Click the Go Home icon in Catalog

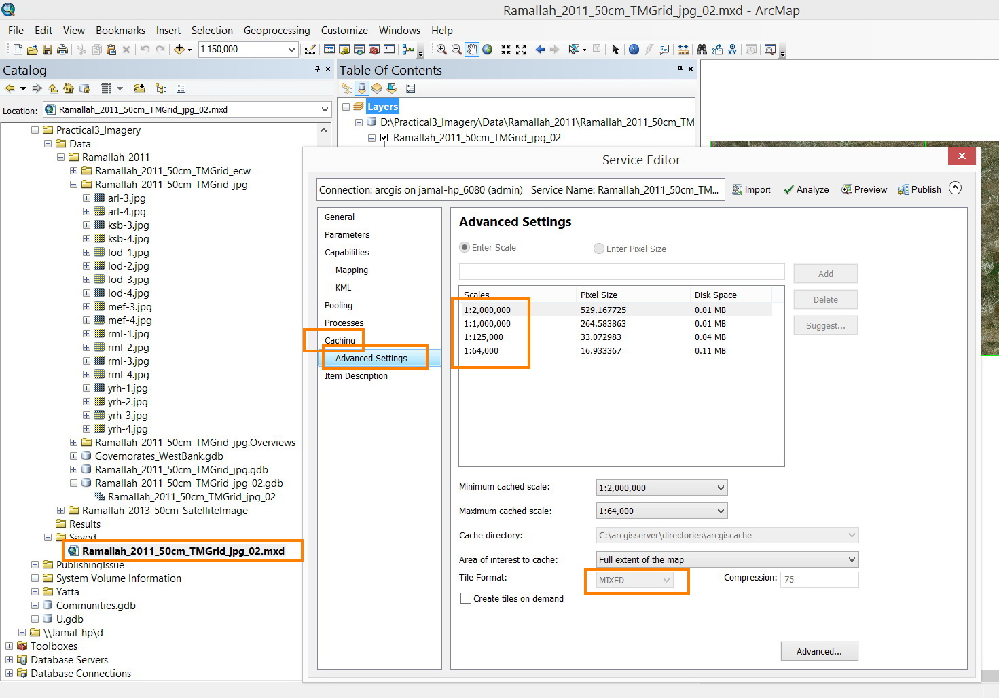[x=68, y=88]
